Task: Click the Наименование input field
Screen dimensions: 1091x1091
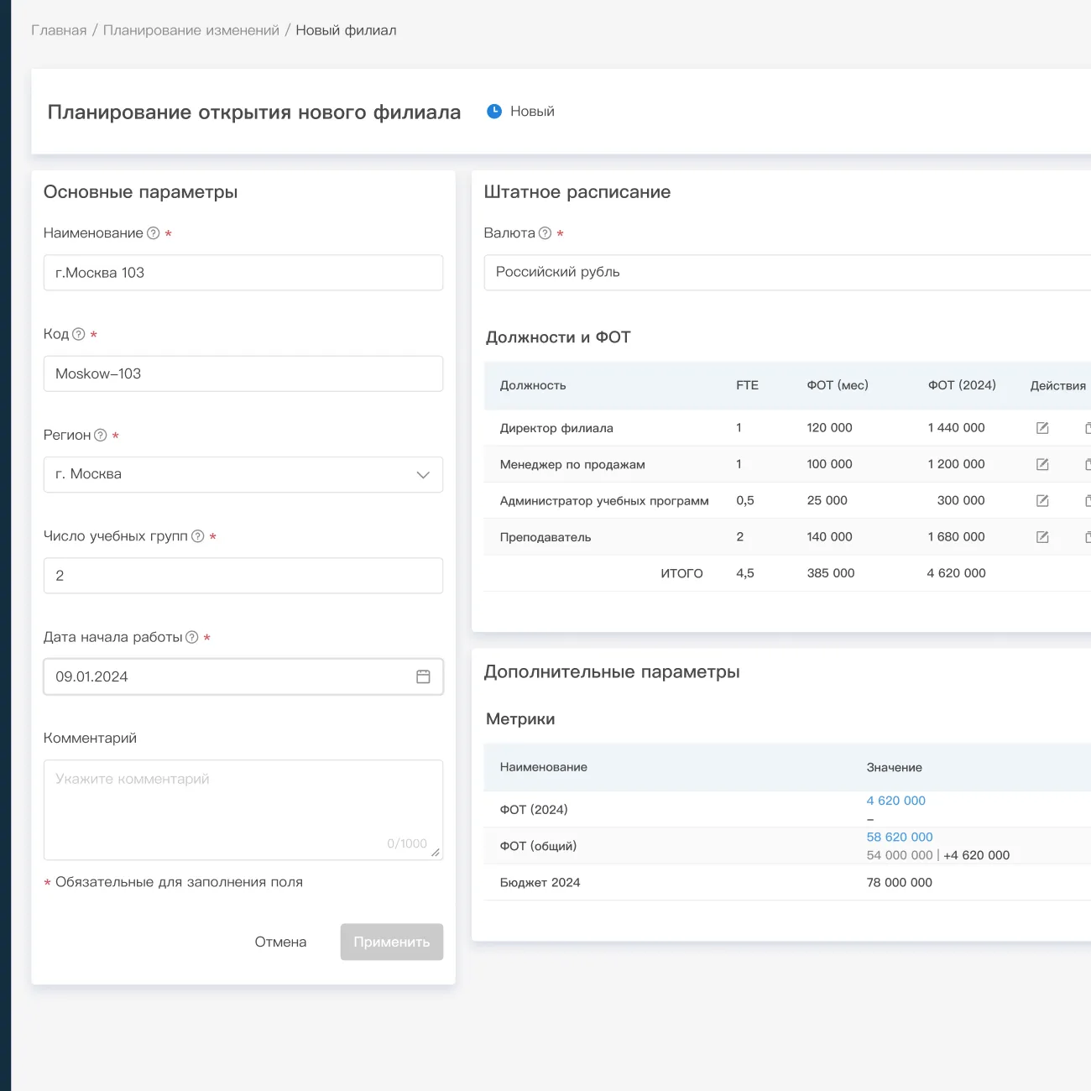Action: 243,273
